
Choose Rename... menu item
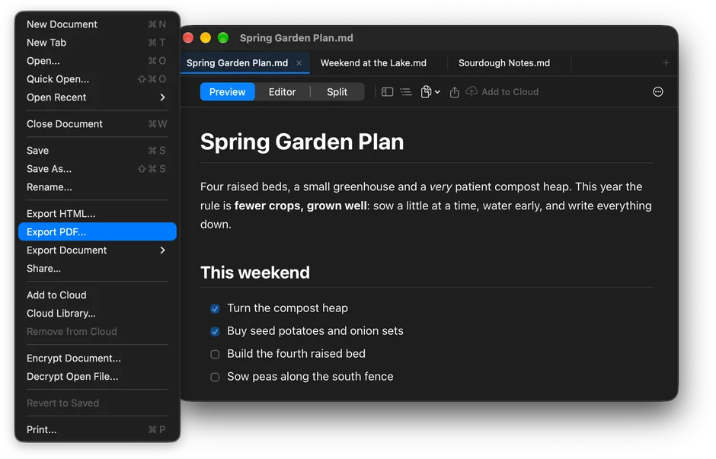coord(97,187)
